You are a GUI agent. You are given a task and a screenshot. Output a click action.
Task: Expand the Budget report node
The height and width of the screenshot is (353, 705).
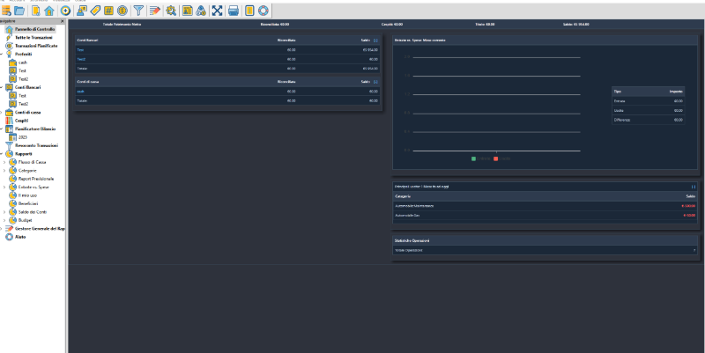click(x=4, y=220)
